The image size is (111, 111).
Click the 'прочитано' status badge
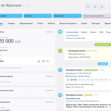88,95
